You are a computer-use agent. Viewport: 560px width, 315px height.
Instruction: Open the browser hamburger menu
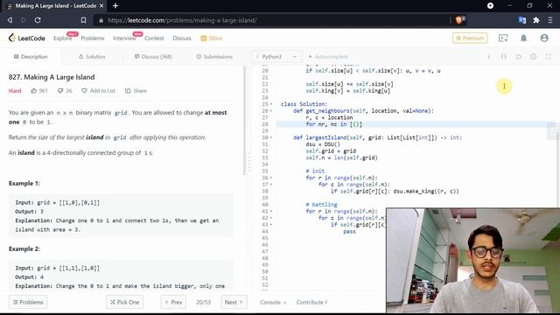[x=550, y=20]
